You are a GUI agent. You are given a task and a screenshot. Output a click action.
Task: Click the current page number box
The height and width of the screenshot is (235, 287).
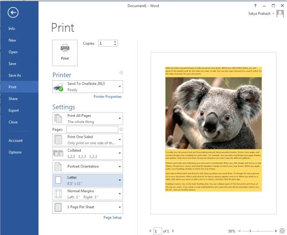[158, 231]
